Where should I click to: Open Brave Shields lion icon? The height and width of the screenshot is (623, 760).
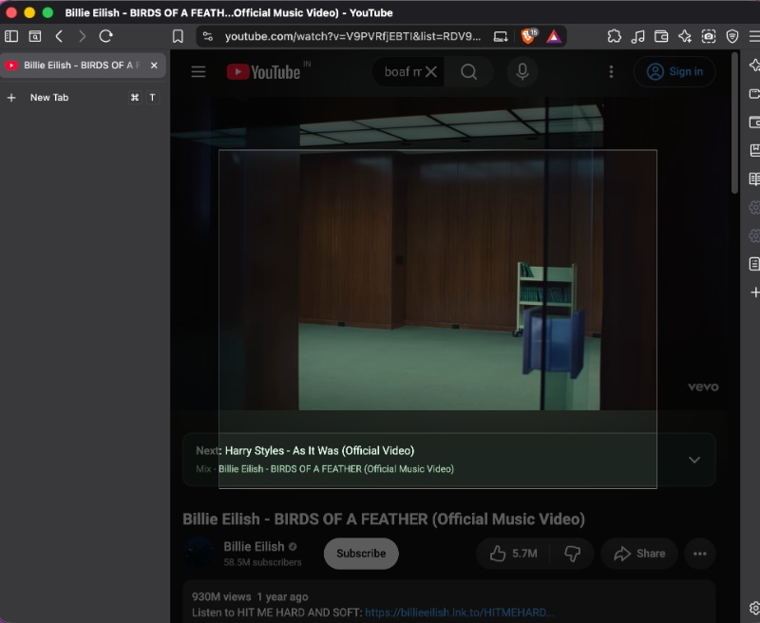pos(528,36)
